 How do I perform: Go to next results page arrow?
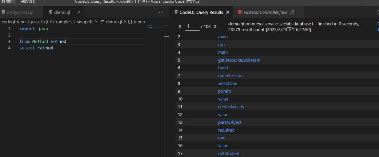[x=215, y=26]
